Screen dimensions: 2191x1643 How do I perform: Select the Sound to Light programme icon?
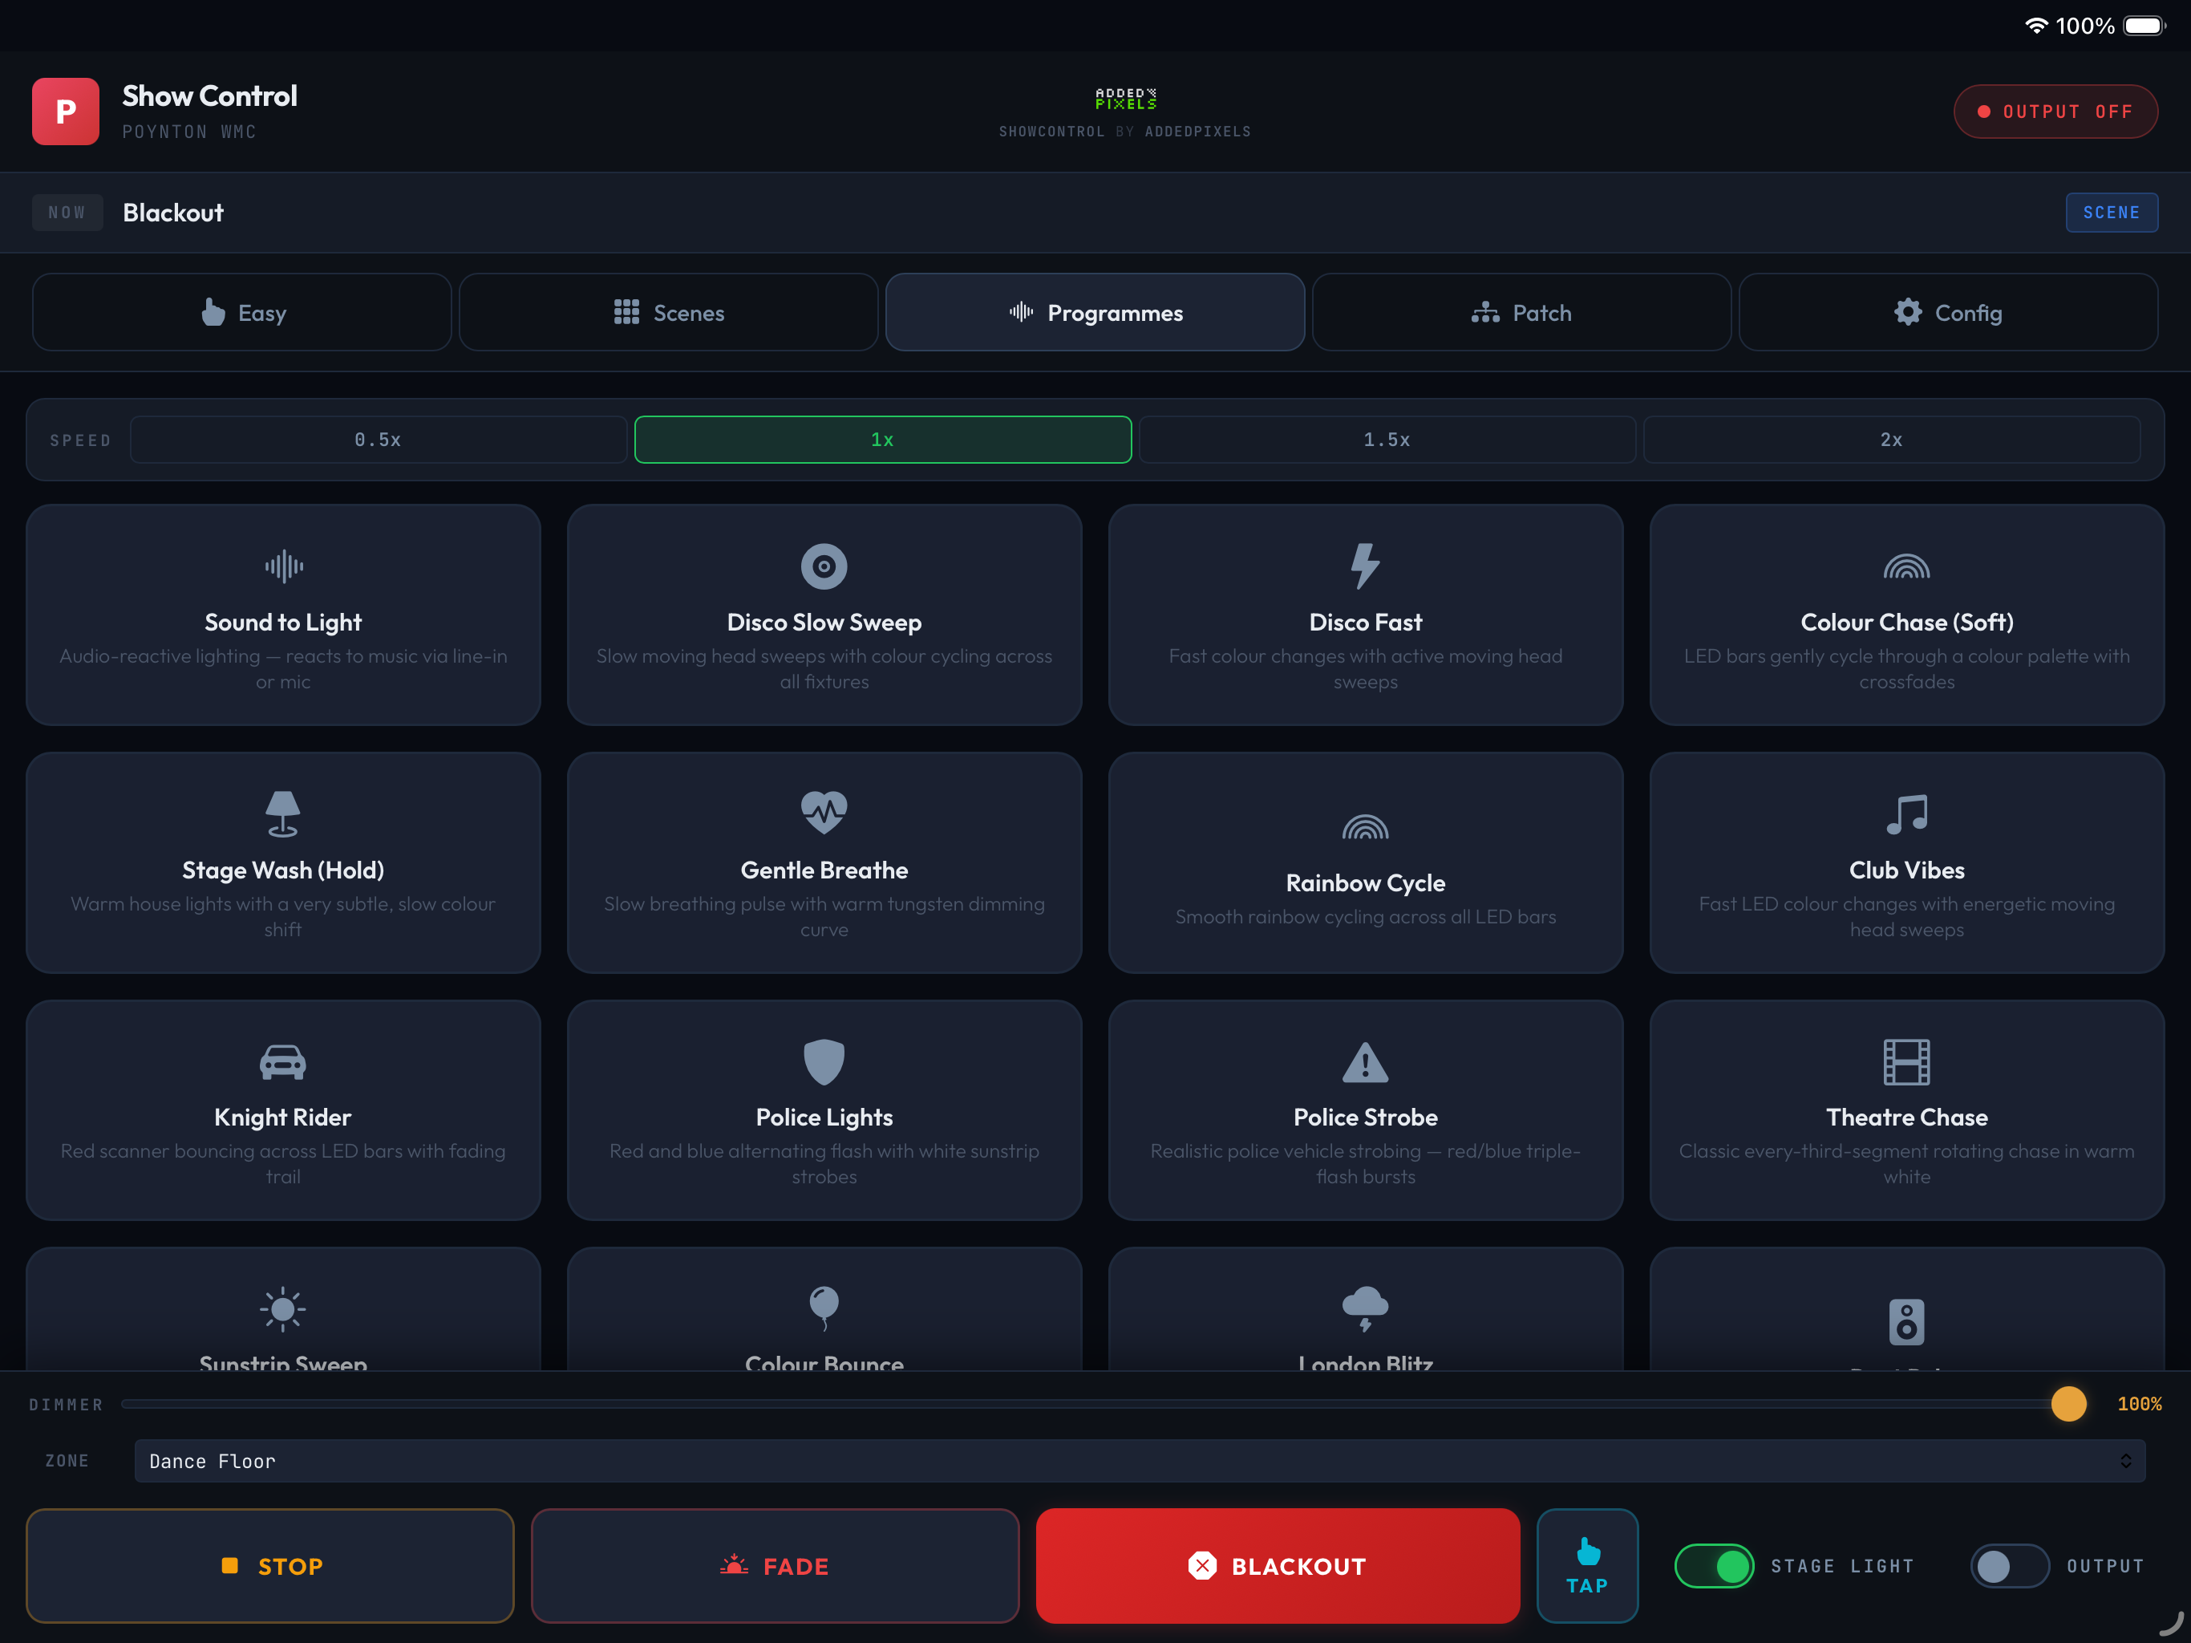283,567
